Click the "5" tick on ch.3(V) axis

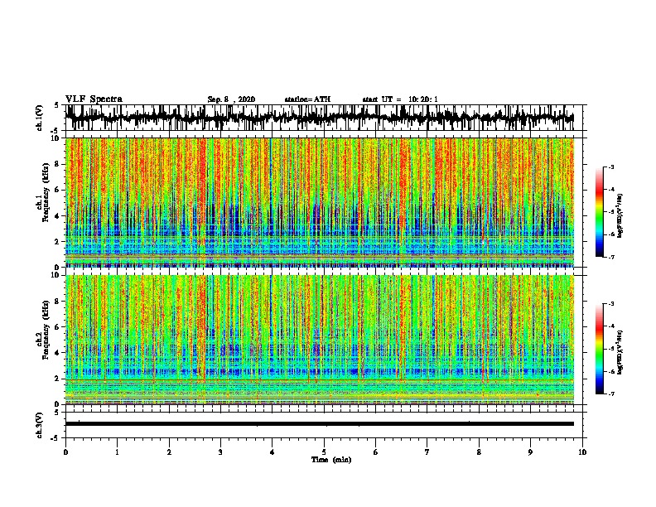(x=57, y=413)
